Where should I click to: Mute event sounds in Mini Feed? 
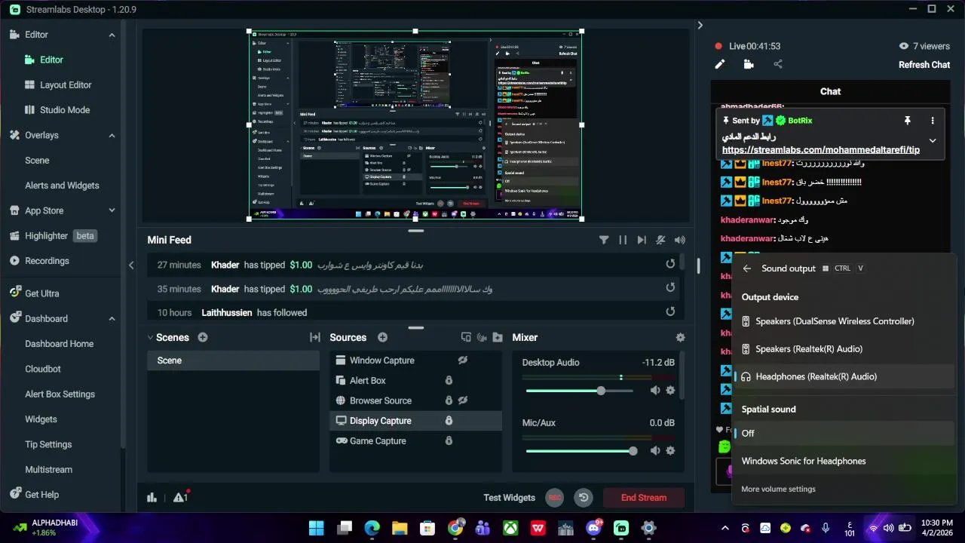660,240
